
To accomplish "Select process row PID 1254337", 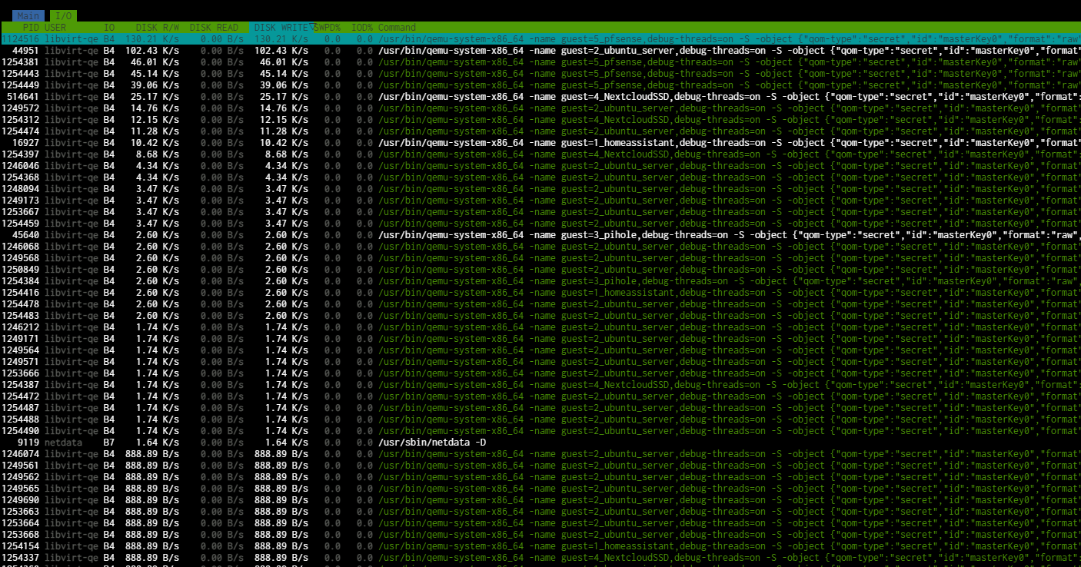I will (x=540, y=558).
